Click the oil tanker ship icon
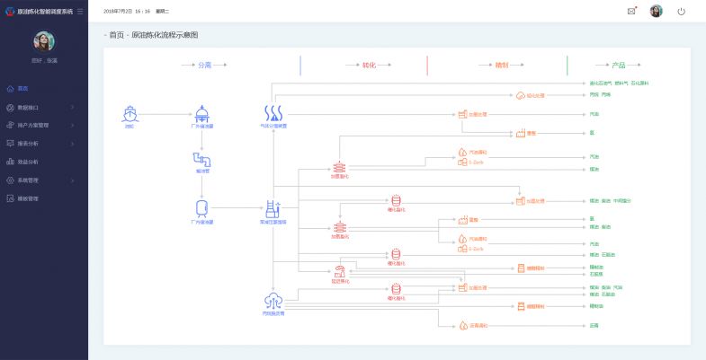This screenshot has width=706, height=360. click(130, 113)
